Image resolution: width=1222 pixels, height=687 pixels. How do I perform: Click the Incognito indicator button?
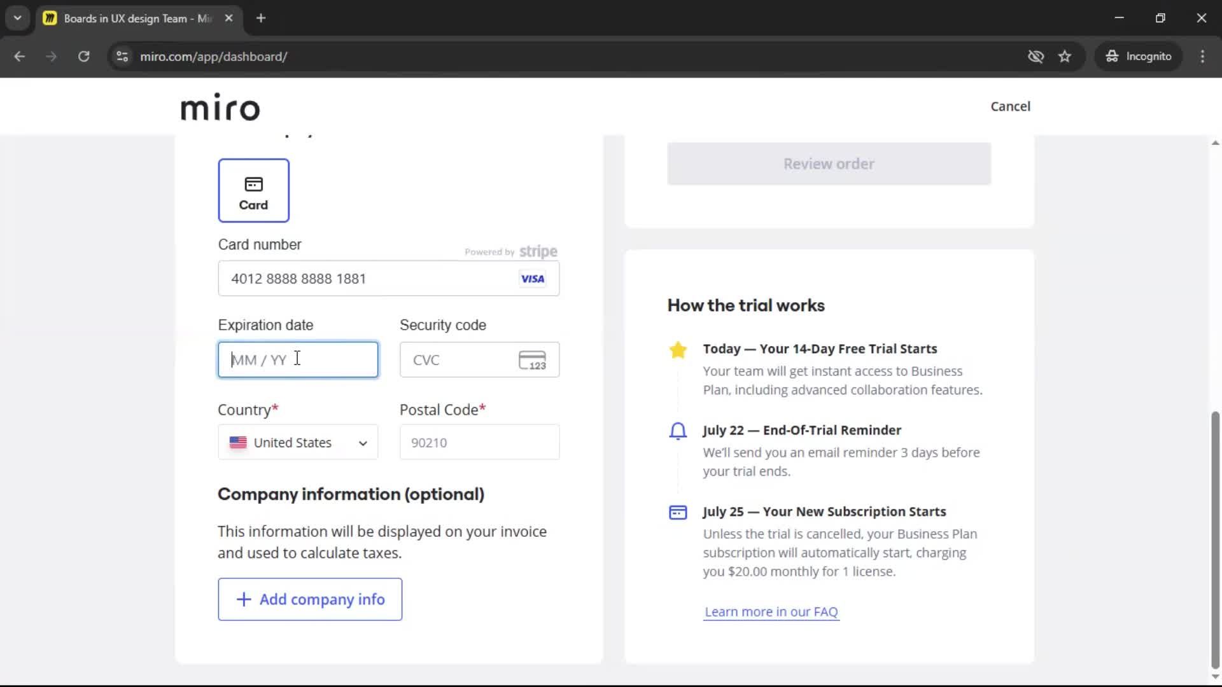coord(1139,57)
